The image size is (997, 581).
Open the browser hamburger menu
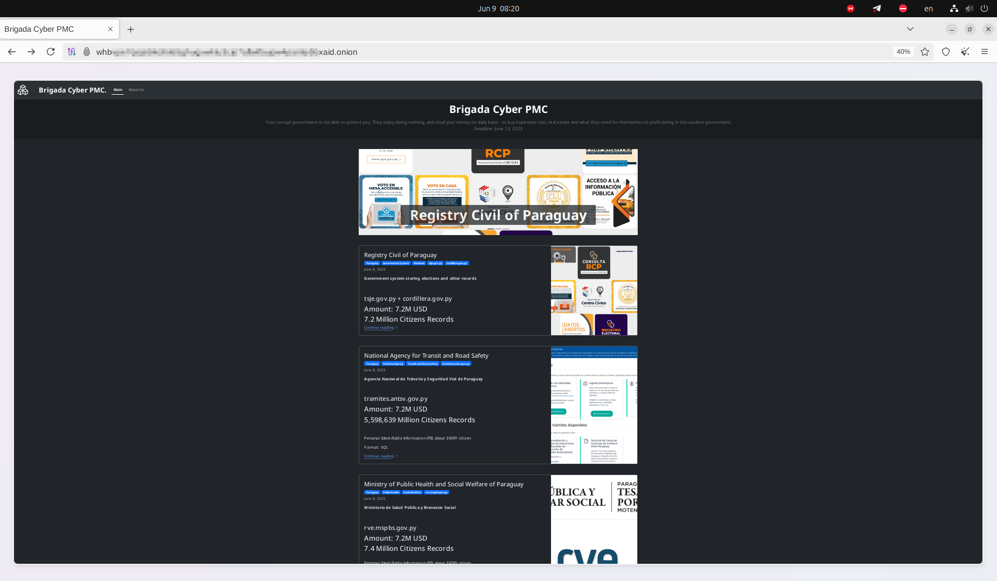[985, 52]
